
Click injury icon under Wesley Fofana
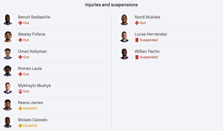point(20,40)
